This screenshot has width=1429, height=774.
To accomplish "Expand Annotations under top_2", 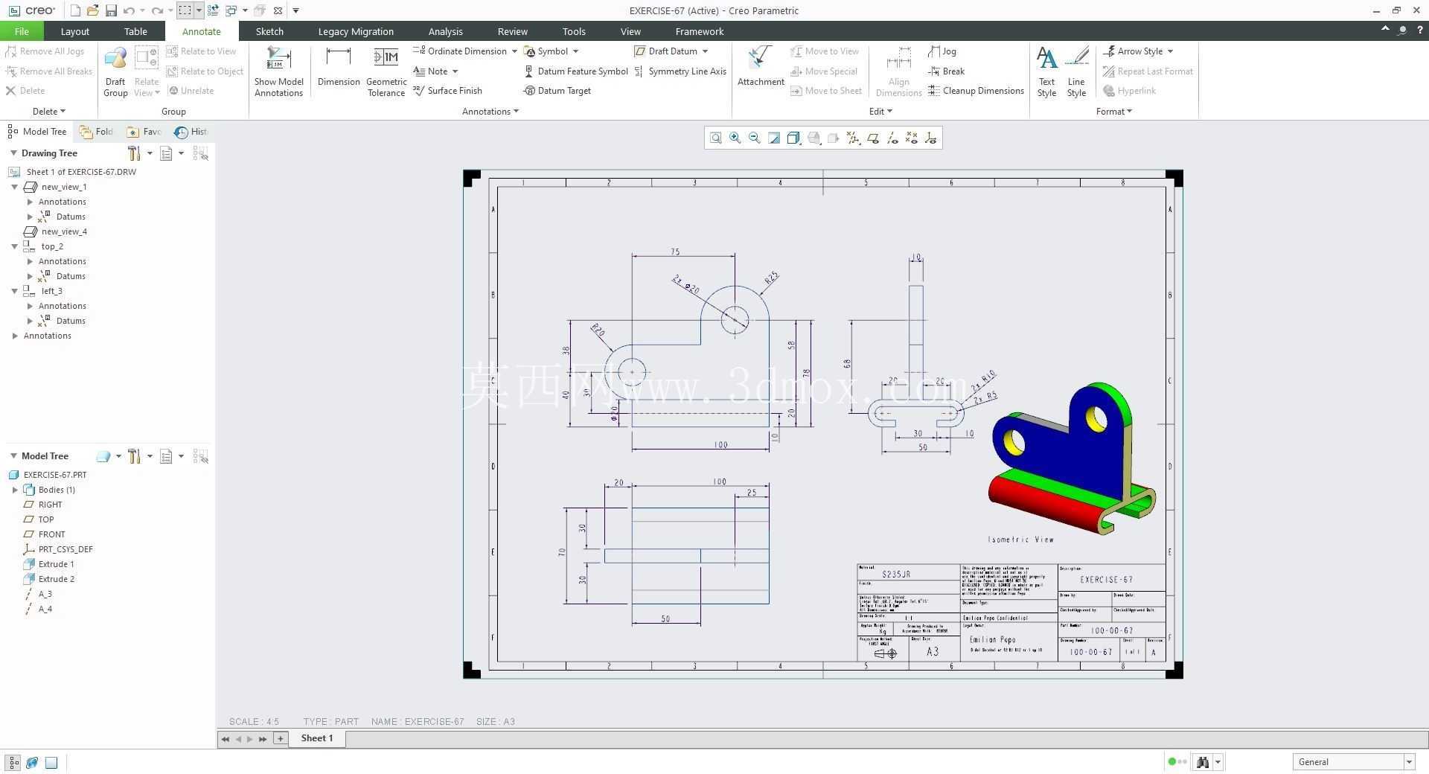I will (x=30, y=261).
